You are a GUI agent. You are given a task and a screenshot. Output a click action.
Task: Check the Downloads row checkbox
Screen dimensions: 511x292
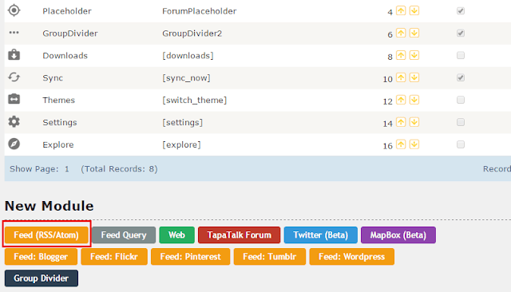[461, 55]
